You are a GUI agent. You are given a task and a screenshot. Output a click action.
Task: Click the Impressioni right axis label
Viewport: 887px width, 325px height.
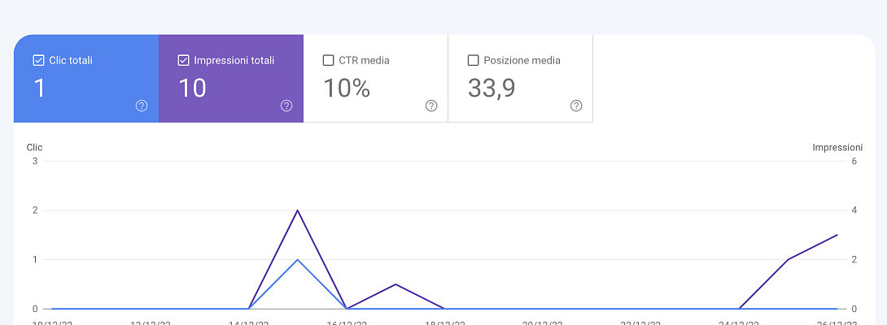coord(837,148)
